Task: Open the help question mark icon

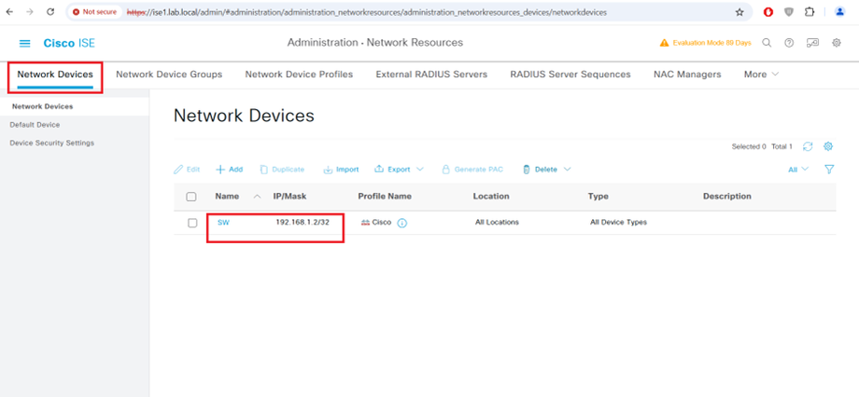Action: tap(789, 43)
